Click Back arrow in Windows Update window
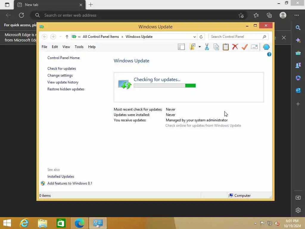The height and width of the screenshot is (229, 305). [45, 37]
